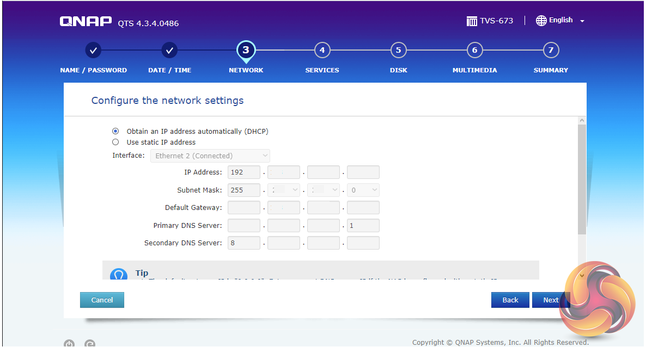
Task: Click Secondary DNS Server first octet field showing 8
Action: tap(244, 243)
